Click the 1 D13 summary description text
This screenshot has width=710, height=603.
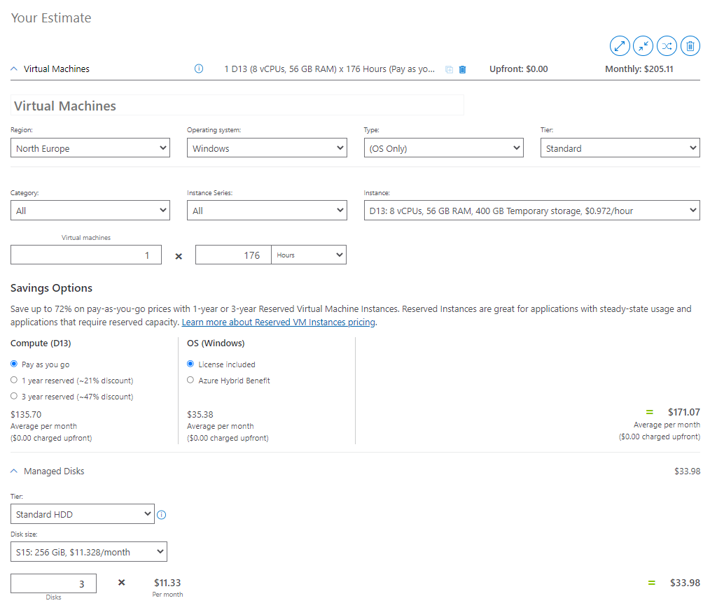pyautogui.click(x=330, y=69)
